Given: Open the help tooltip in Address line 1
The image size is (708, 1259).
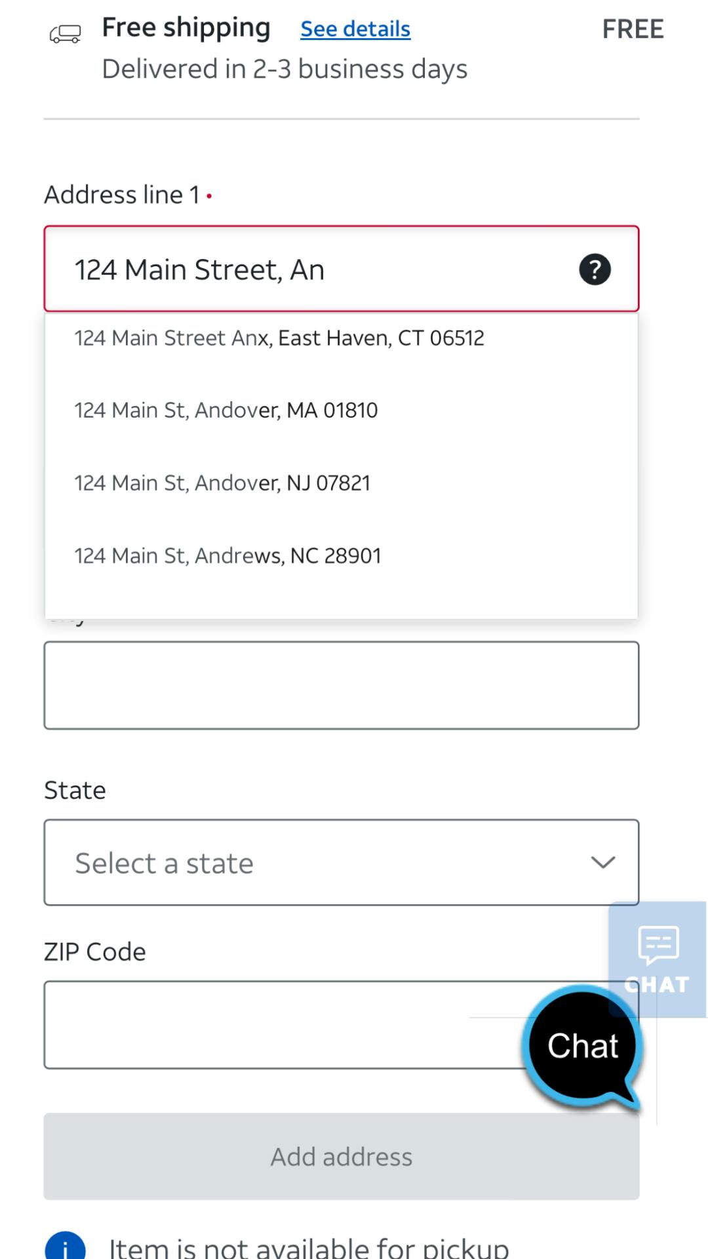Looking at the screenshot, I should coord(594,269).
